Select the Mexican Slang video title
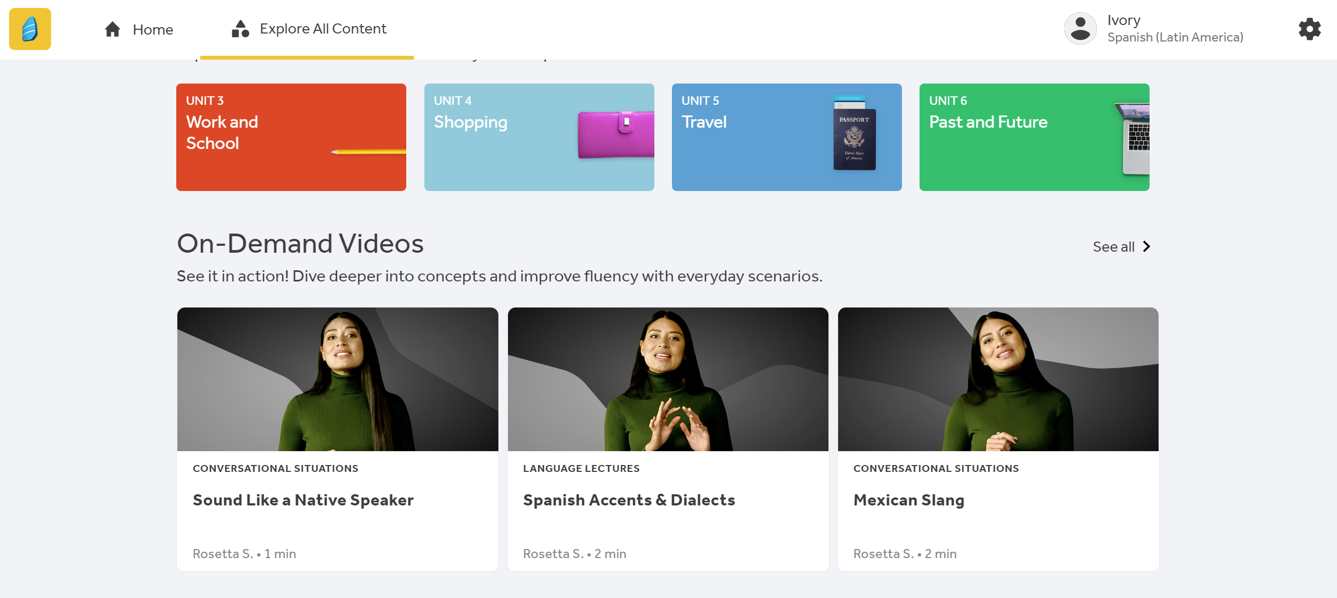Screen dimensions: 1337x598 click(x=908, y=500)
